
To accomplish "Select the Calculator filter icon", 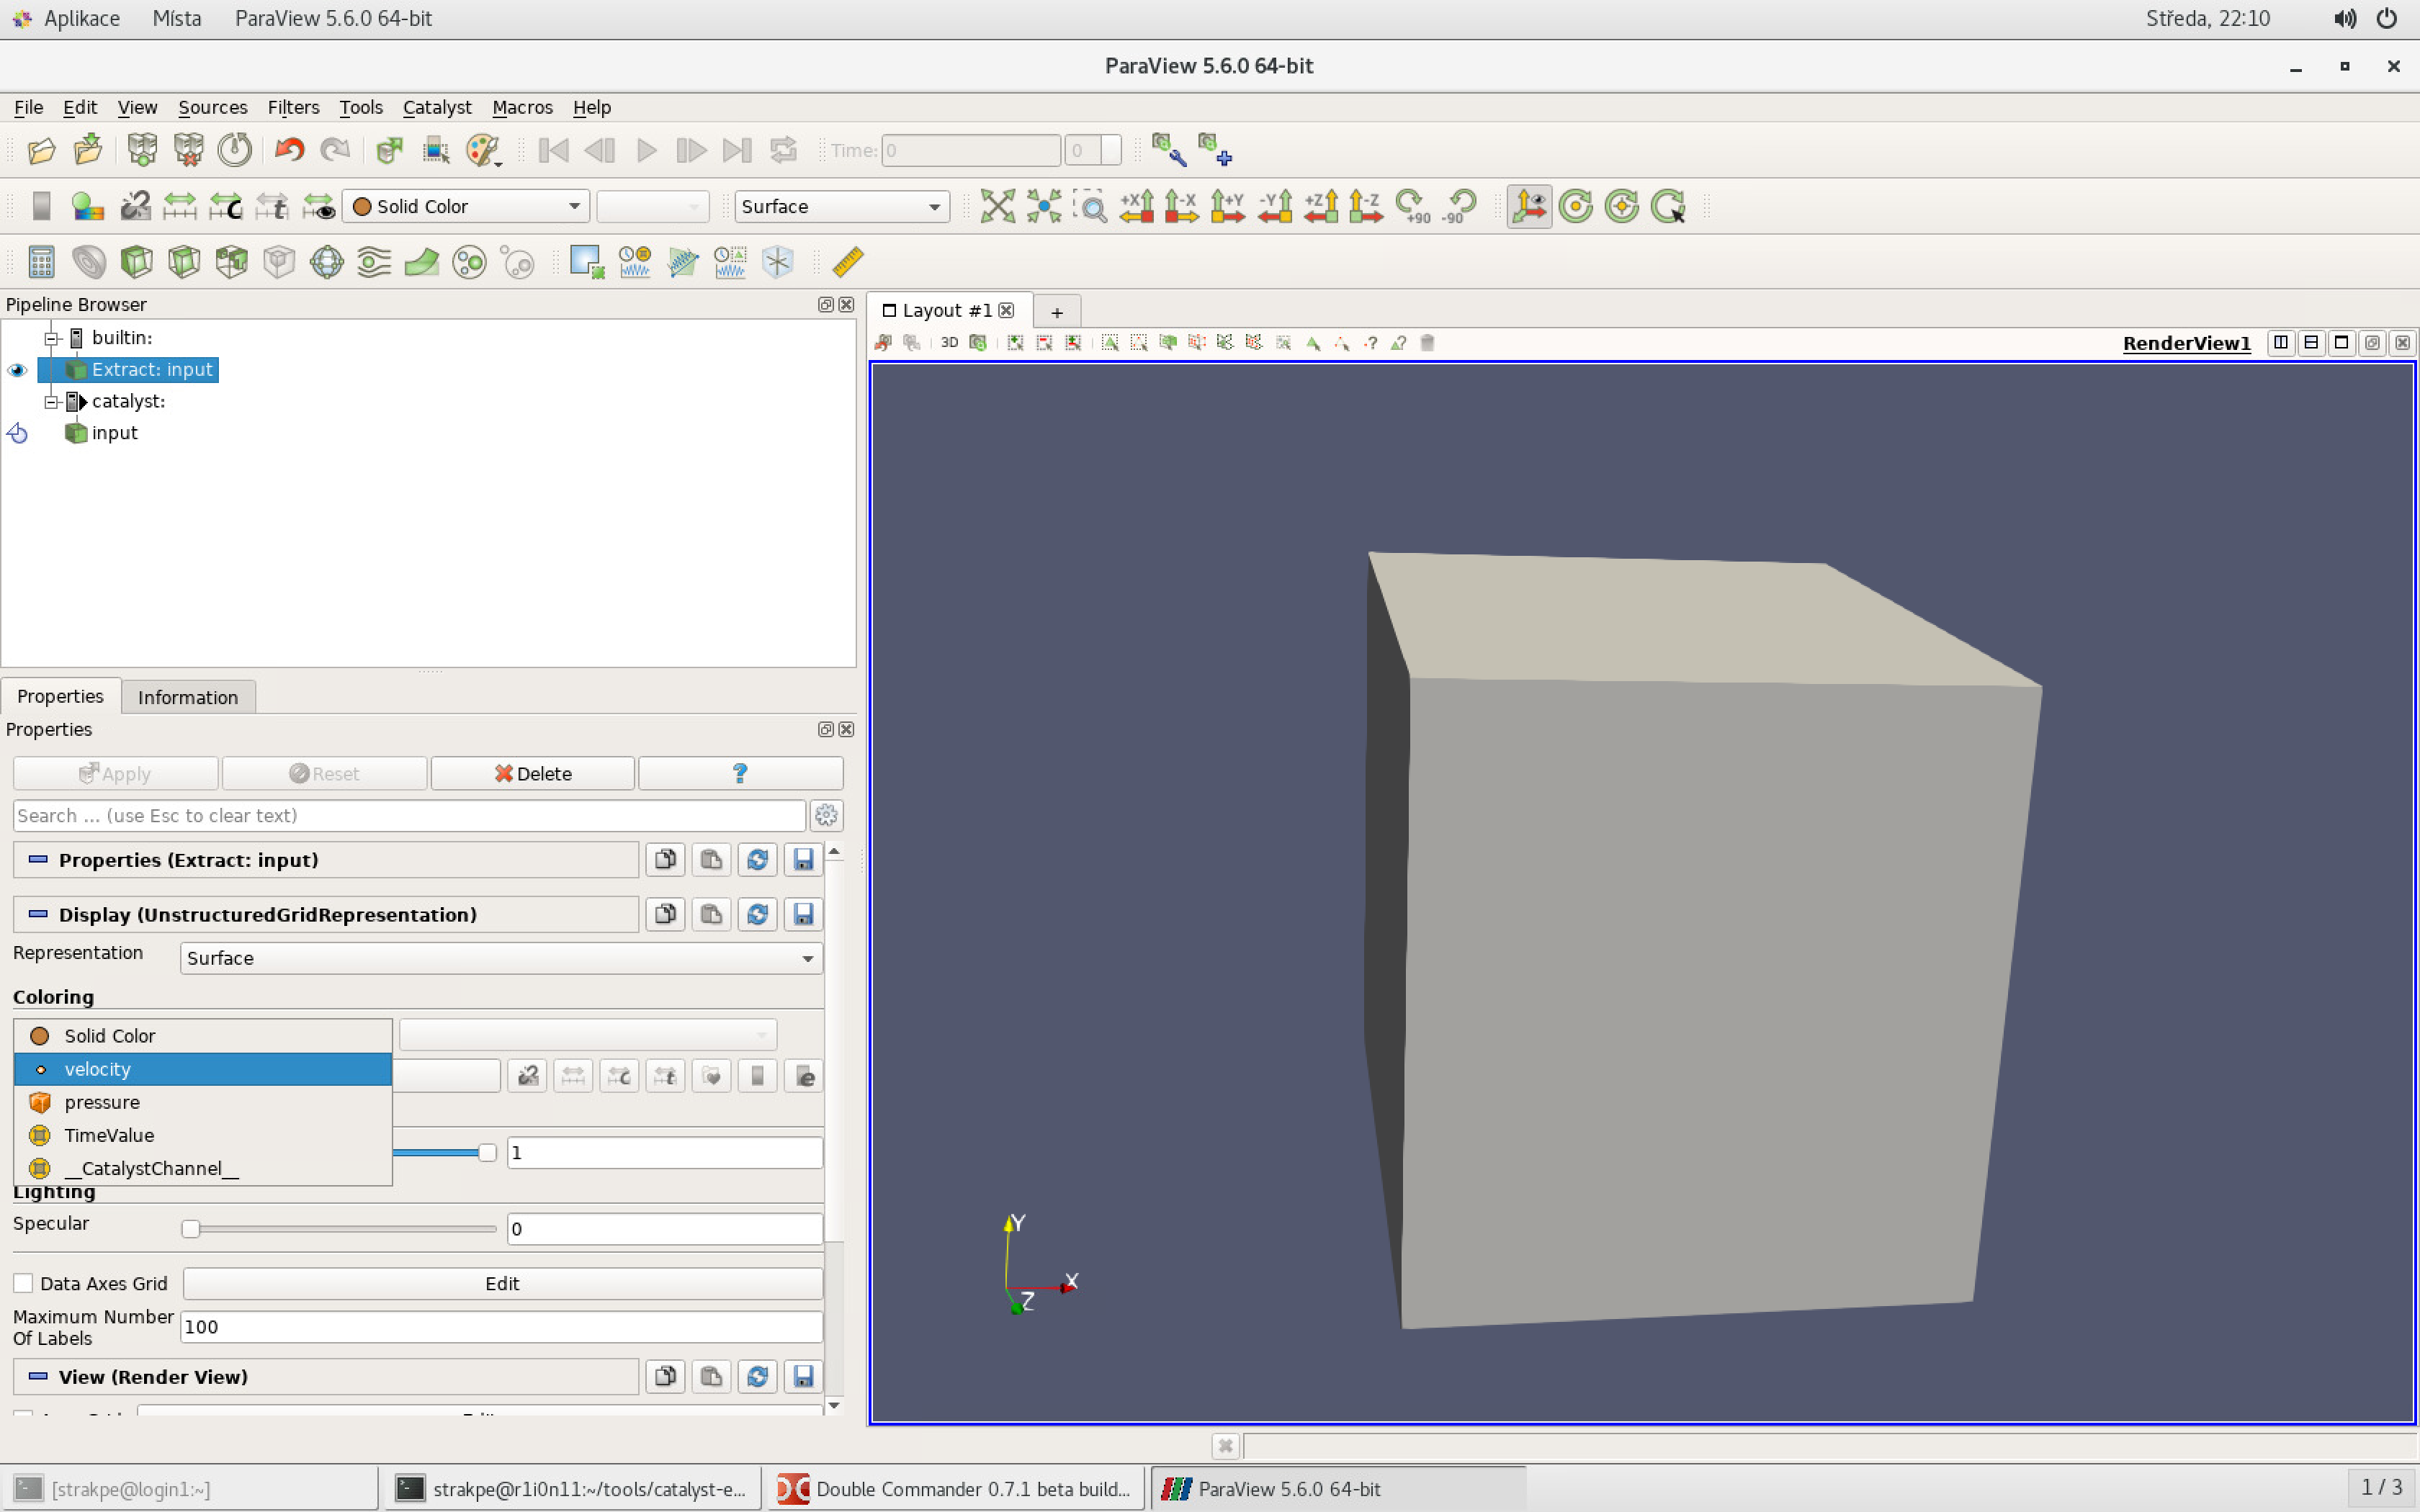I will [x=41, y=262].
